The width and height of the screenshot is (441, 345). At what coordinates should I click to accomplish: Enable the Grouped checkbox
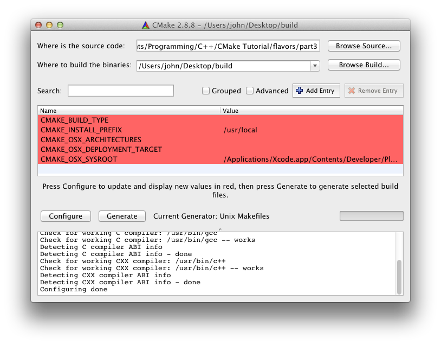(206, 91)
